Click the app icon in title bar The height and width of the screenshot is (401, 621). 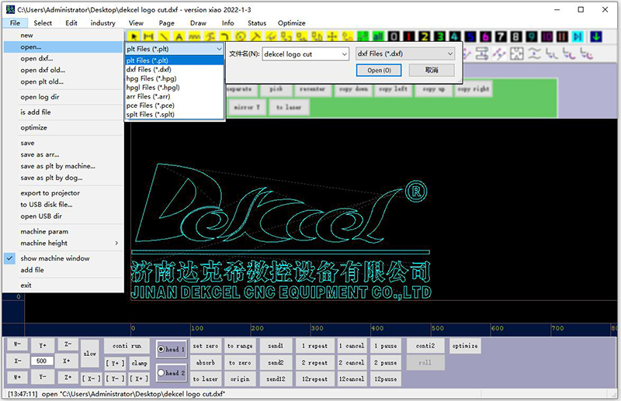[10, 9]
